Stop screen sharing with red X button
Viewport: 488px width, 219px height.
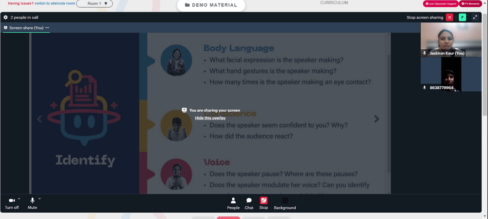pos(449,18)
